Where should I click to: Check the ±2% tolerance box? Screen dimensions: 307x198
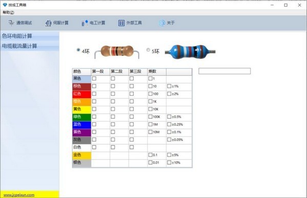click(x=169, y=94)
